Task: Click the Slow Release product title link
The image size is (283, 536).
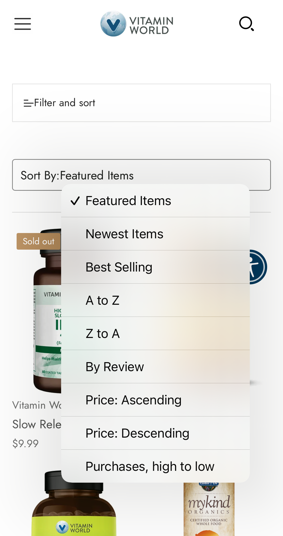Action: pos(37,425)
